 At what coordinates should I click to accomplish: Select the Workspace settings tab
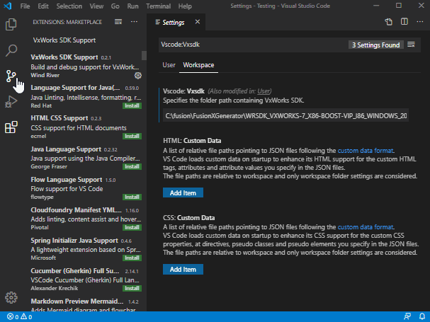(x=198, y=65)
